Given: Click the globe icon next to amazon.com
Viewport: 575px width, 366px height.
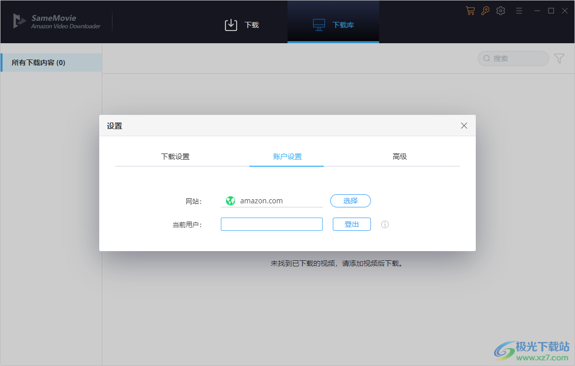Looking at the screenshot, I should click(x=231, y=201).
